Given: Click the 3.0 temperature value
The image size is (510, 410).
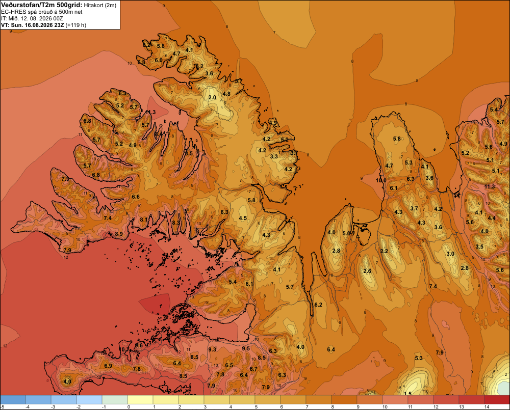Looking at the screenshot, I should [x=450, y=254].
